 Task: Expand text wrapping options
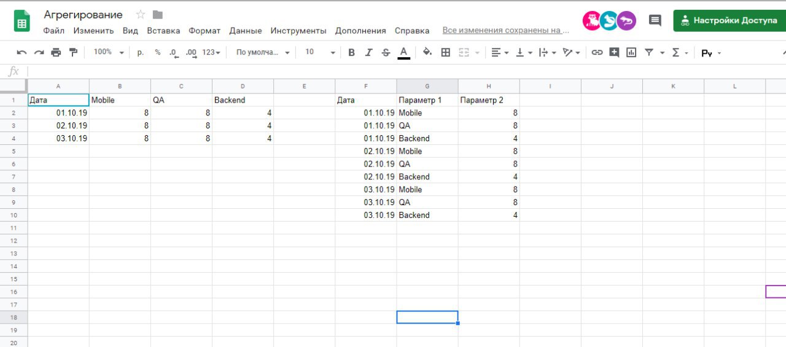[547, 53]
